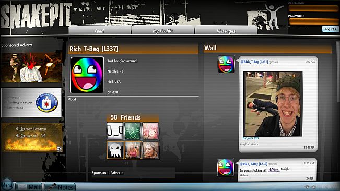Open the Menu button in taskbar

pos(7,185)
